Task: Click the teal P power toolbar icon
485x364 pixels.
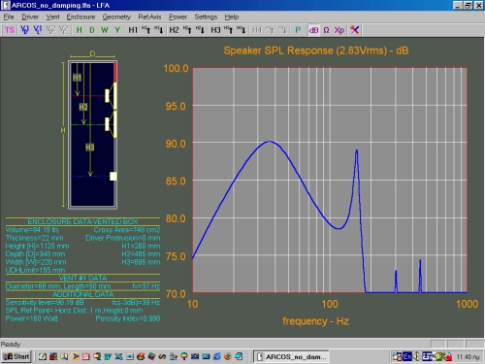Action: point(298,30)
